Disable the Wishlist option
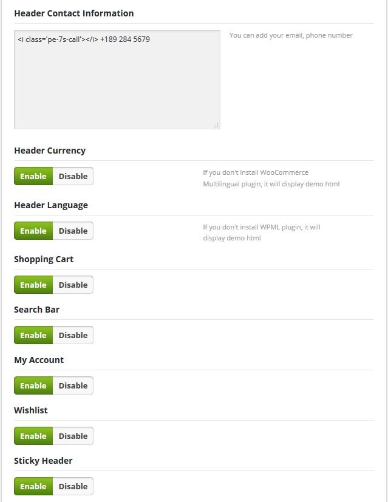Viewport: 388px width, 502px height. [73, 436]
